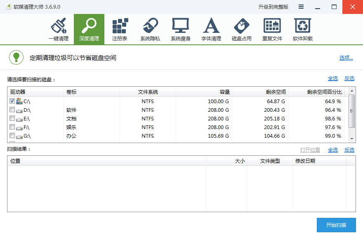This screenshot has width=363, height=238.
Task: Sort disks by 文件系统 column header
Action: coord(148,92)
